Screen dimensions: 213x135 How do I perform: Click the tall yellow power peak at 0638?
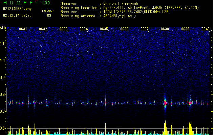[165, 128]
